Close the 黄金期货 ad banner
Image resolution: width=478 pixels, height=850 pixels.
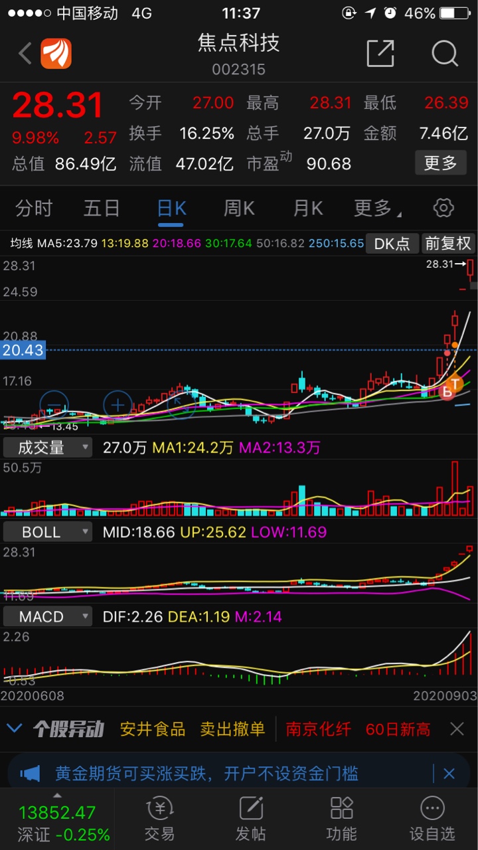coord(449,774)
